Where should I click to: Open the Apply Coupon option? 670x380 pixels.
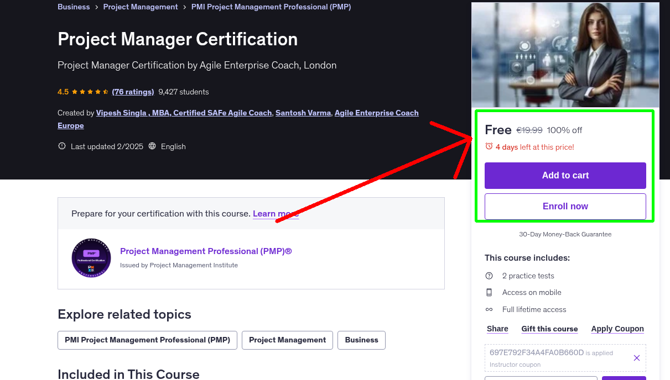(617, 329)
